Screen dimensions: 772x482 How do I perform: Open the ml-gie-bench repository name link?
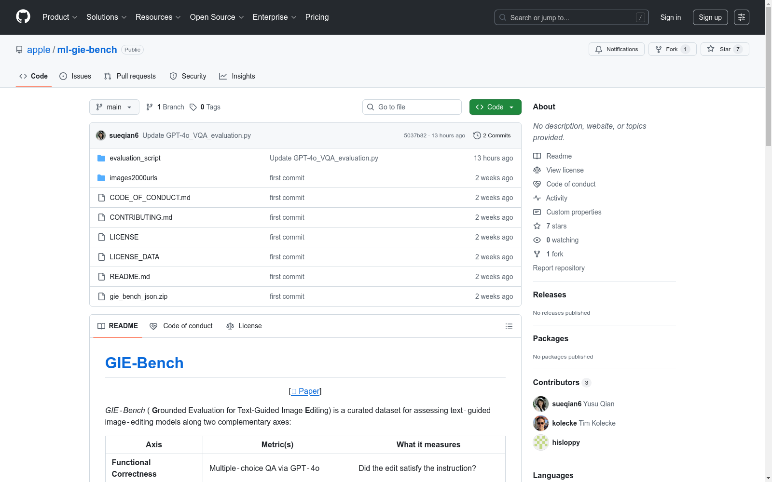87,50
